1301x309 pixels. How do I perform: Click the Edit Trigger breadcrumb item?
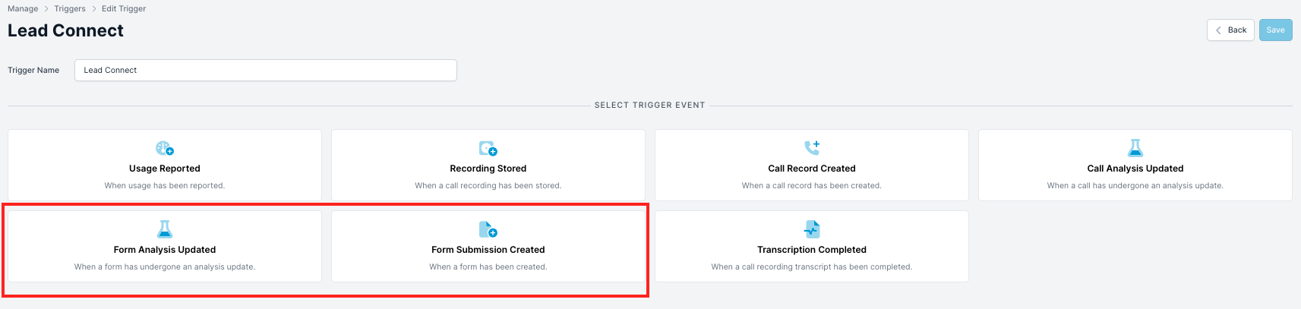point(124,8)
